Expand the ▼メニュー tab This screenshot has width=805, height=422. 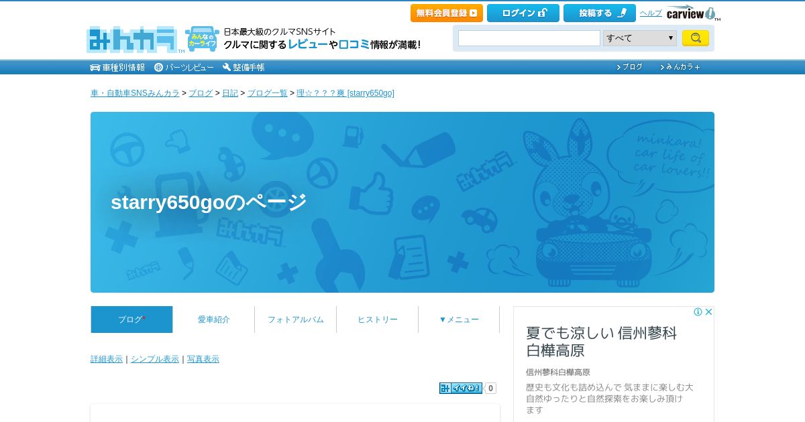click(x=459, y=320)
